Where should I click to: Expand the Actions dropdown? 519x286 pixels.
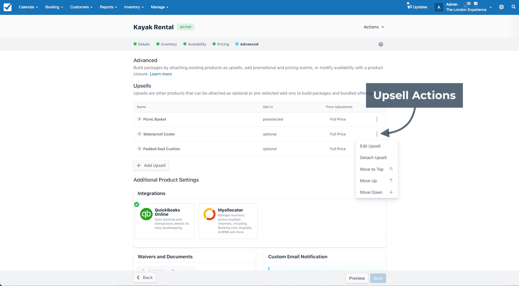tap(374, 27)
